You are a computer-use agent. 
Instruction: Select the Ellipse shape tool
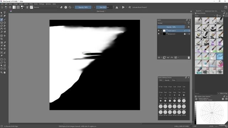click(x=5, y=23)
